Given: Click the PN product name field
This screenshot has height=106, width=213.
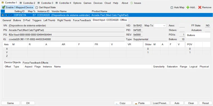Looking at the screenshot, I should (x=66, y=30).
